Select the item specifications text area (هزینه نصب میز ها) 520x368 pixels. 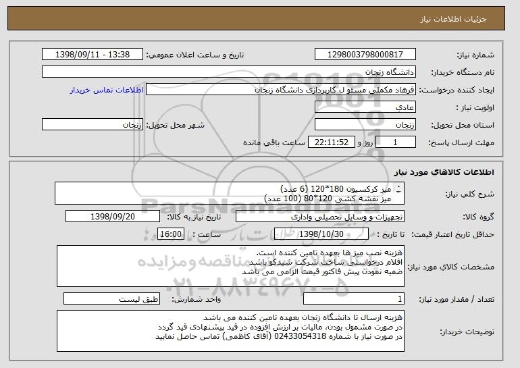pos(230,266)
